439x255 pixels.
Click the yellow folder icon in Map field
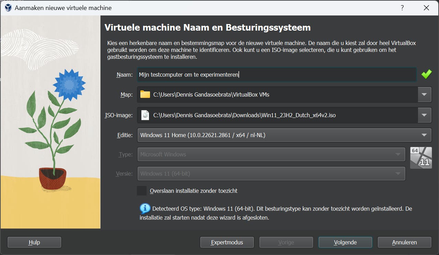145,95
